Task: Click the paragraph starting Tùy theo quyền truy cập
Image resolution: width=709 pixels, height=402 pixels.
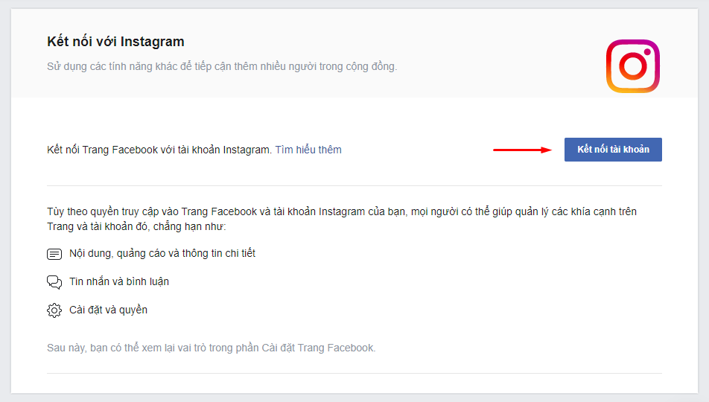Action: (x=342, y=219)
